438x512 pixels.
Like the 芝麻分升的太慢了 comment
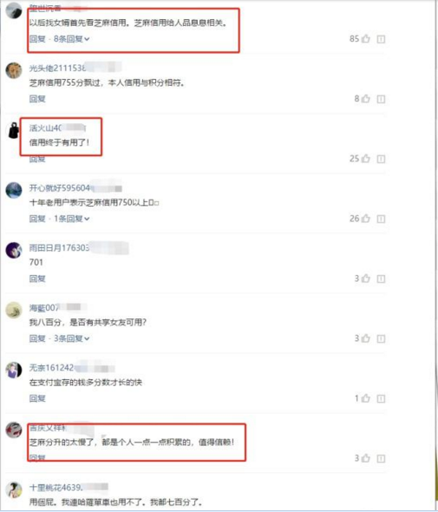coord(366,458)
